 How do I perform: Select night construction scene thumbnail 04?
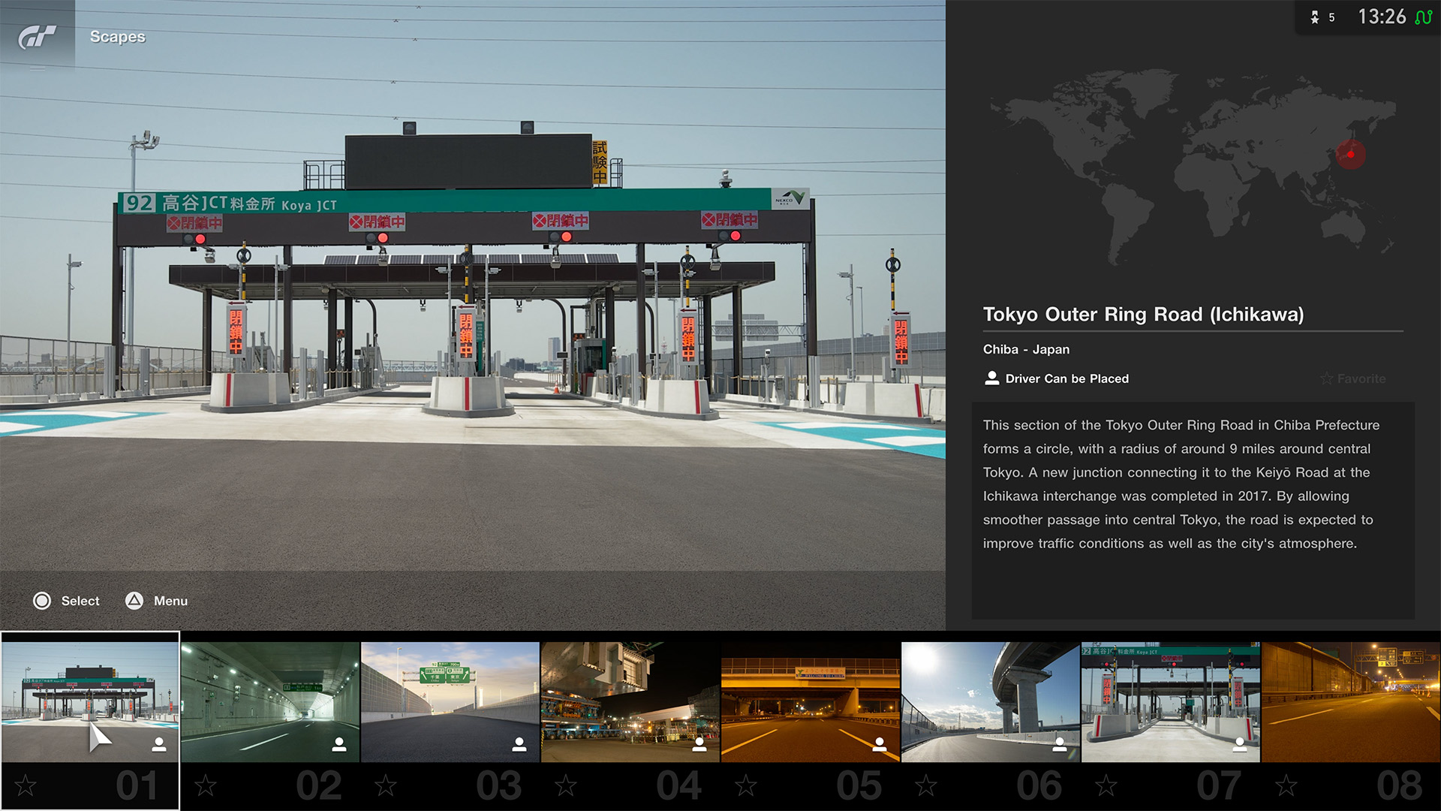pyautogui.click(x=630, y=701)
